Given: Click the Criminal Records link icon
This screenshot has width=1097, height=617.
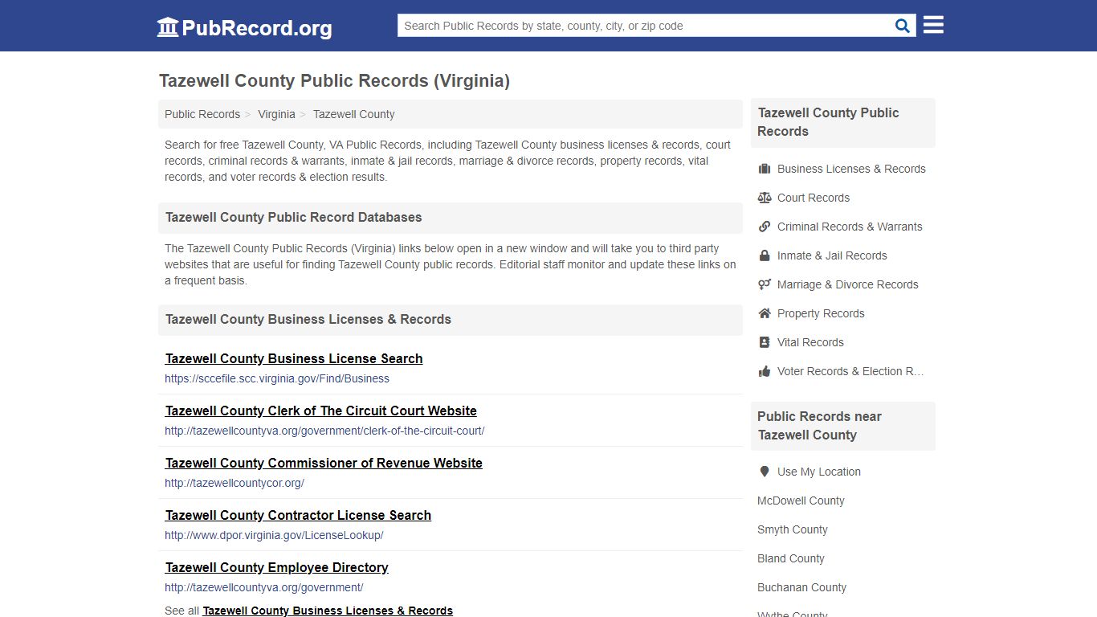Looking at the screenshot, I should (x=765, y=227).
